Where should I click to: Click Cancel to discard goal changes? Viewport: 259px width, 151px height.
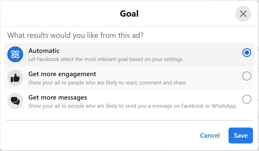point(210,135)
